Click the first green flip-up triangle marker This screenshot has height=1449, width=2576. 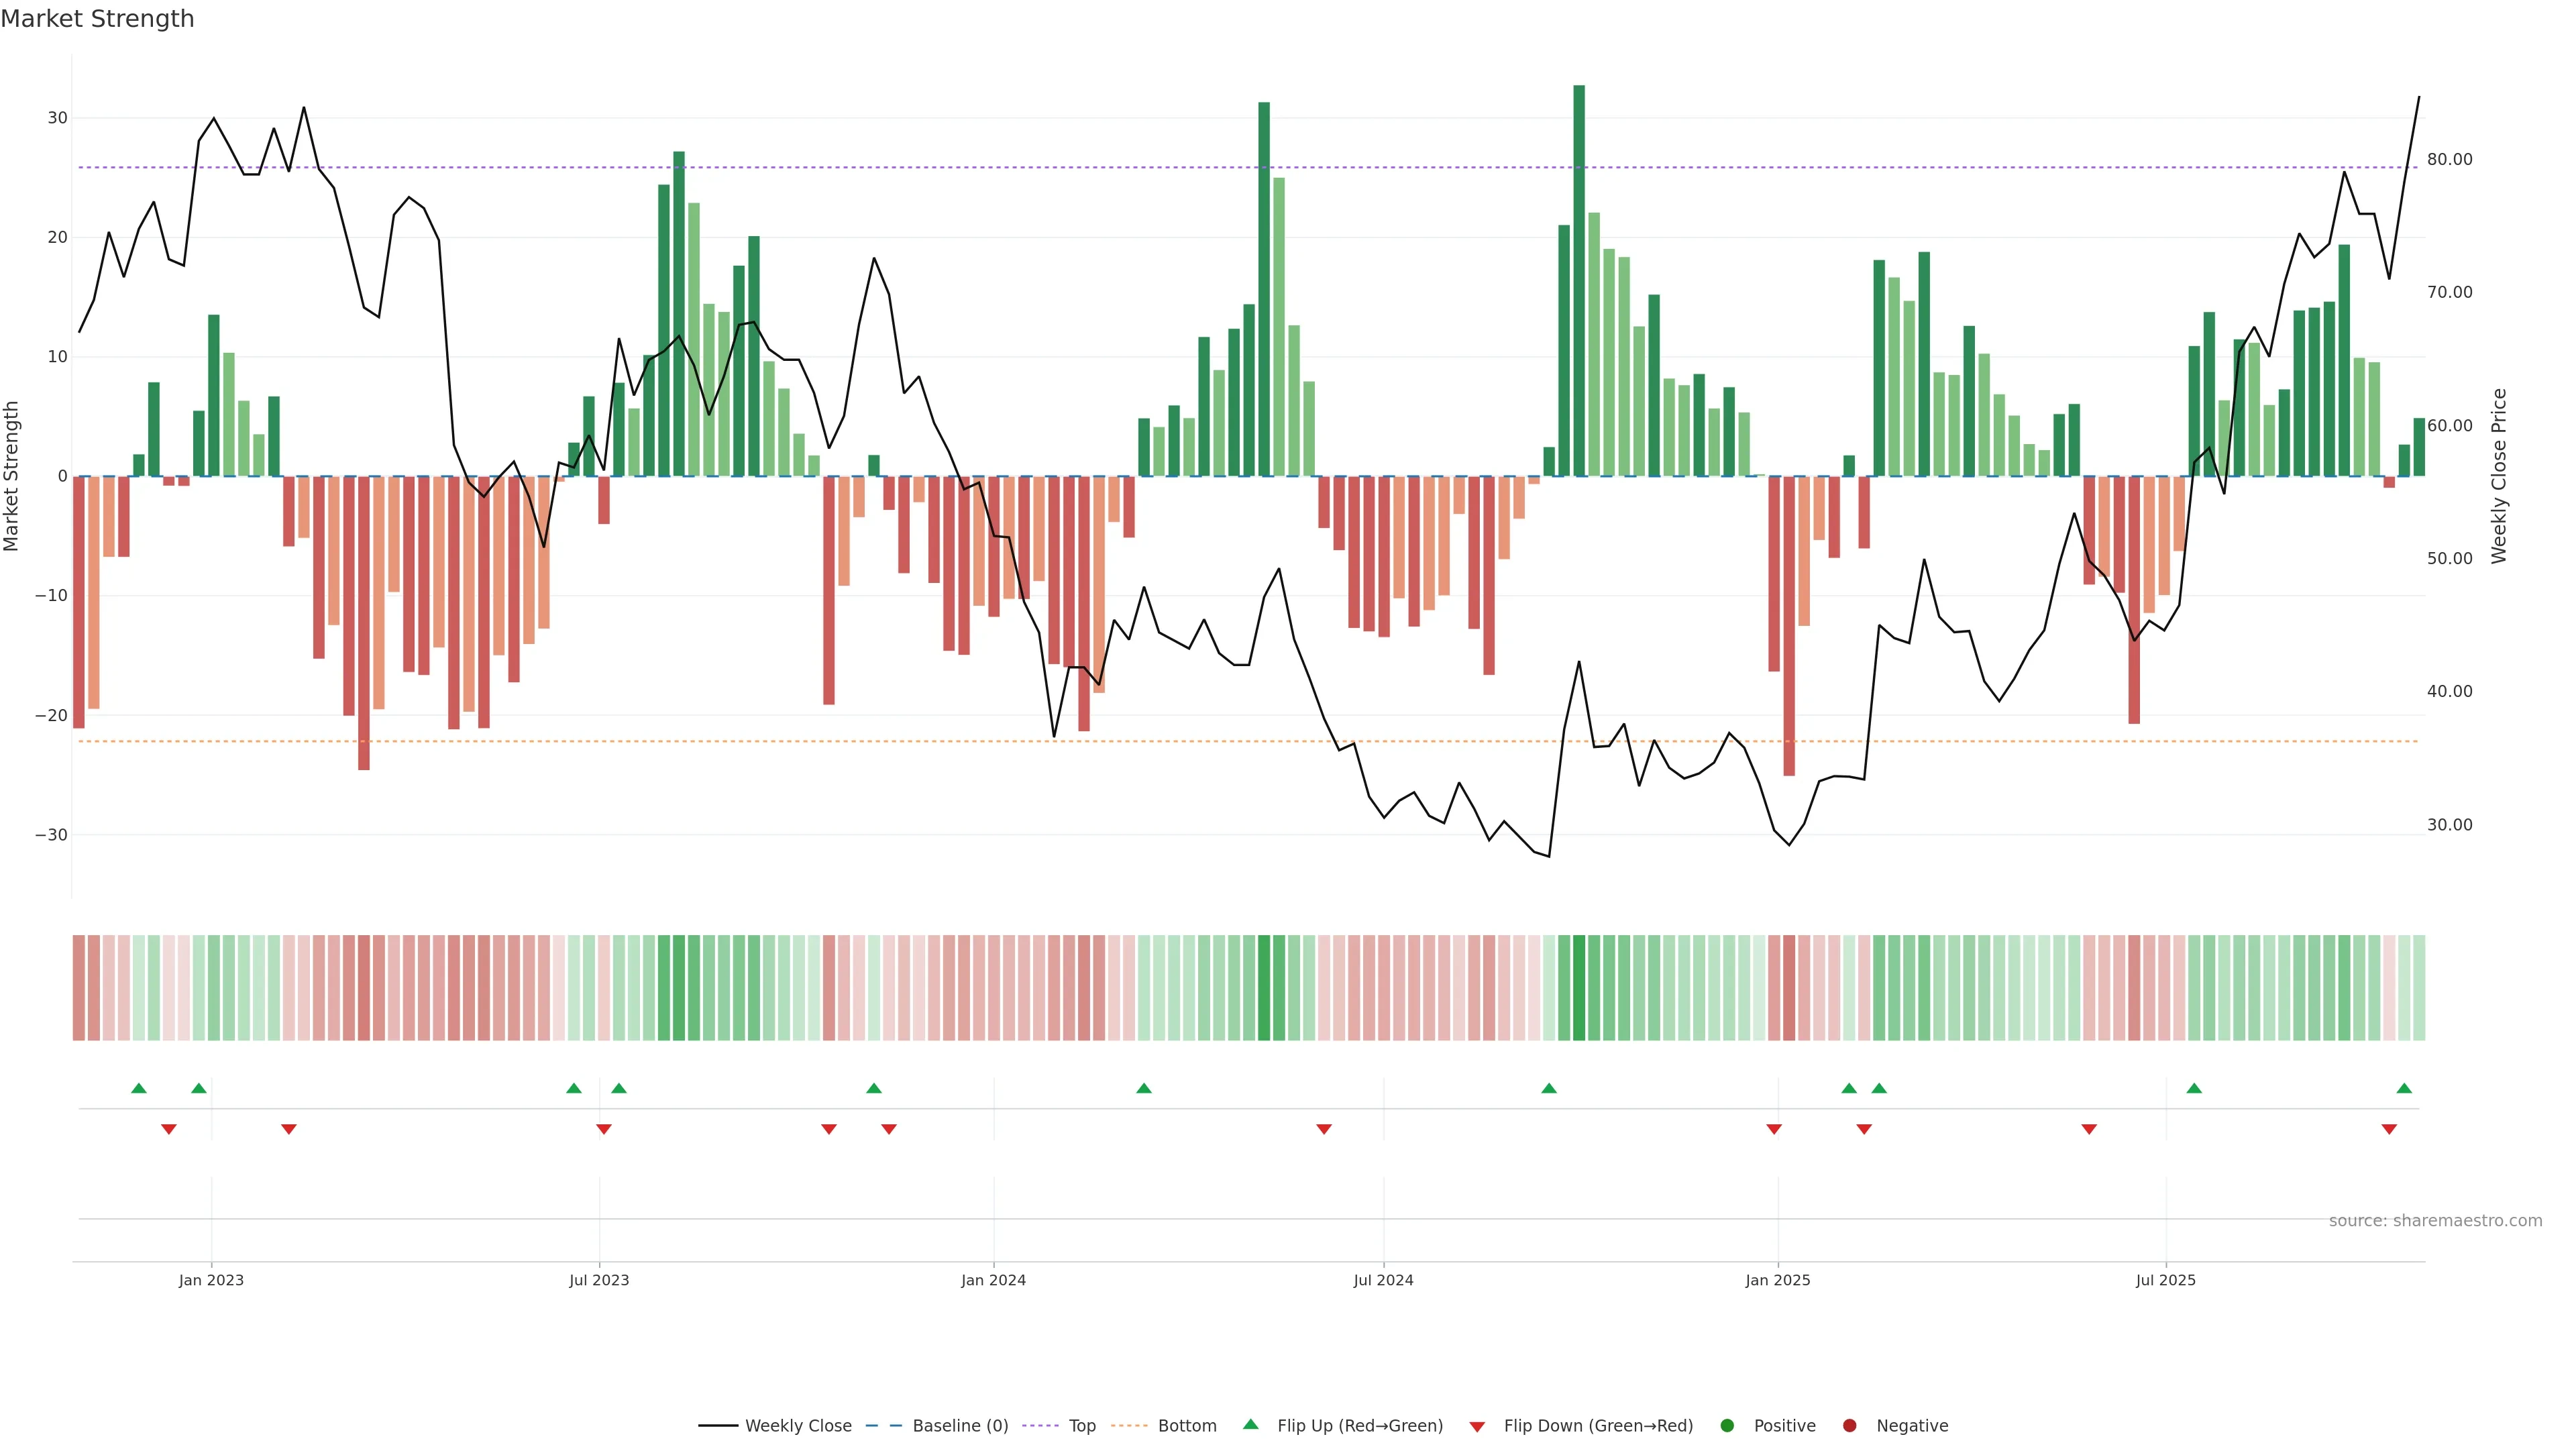139,1088
